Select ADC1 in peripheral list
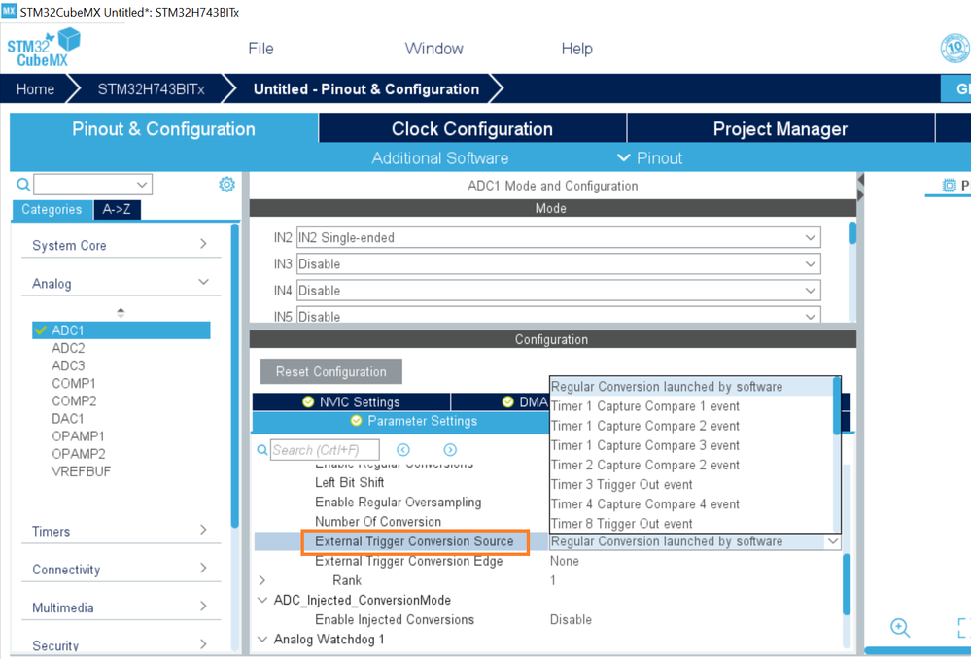The width and height of the screenshot is (971, 659). point(121,330)
